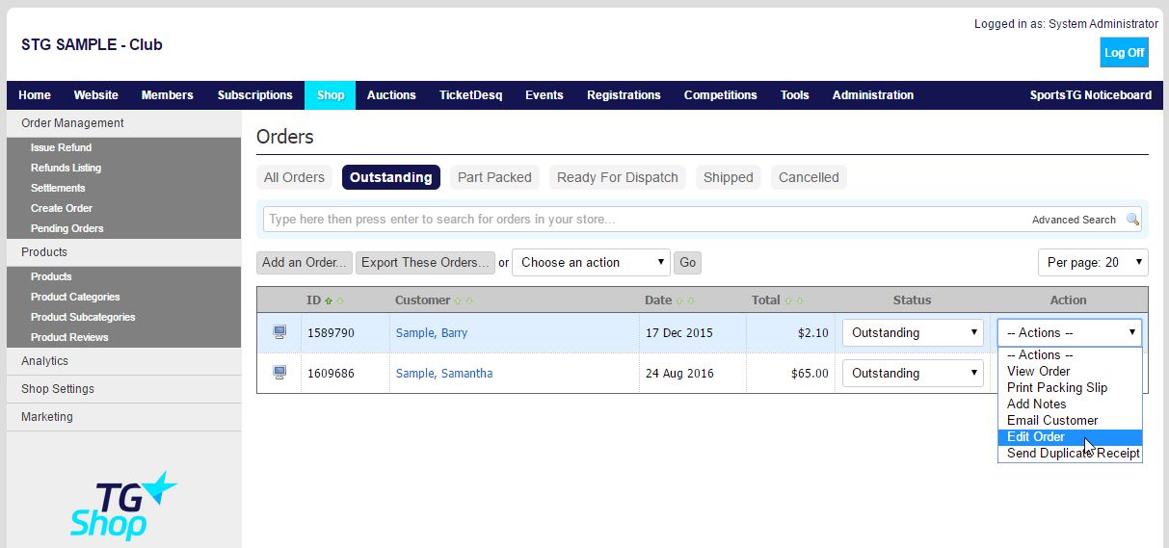Open Settlements in sidebar

[58, 188]
